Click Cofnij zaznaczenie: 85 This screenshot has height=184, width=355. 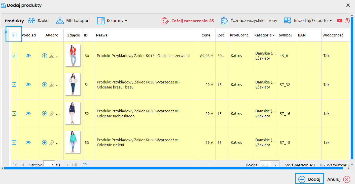(188, 21)
